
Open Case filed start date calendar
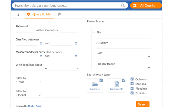coord(41,43)
